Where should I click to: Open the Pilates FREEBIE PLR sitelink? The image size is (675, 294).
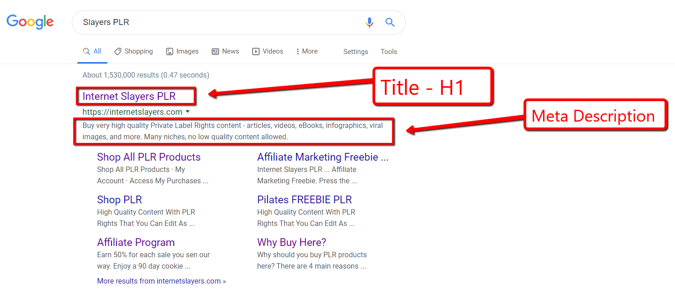tap(304, 200)
